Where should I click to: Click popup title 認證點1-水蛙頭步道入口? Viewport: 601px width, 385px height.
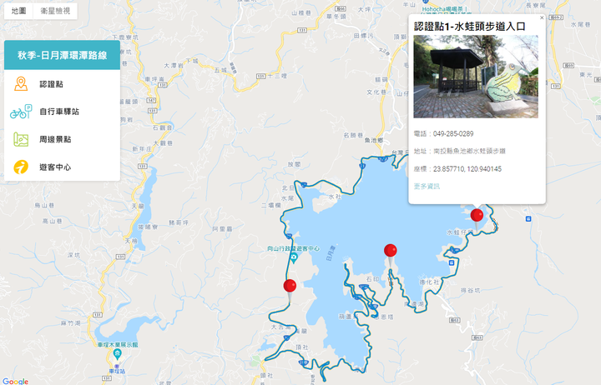coord(469,27)
